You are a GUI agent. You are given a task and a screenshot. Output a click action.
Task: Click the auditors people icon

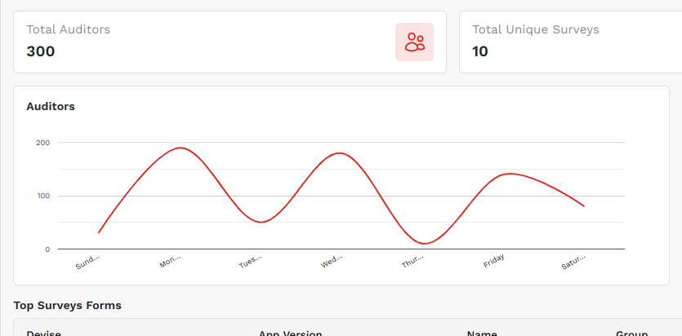[414, 42]
